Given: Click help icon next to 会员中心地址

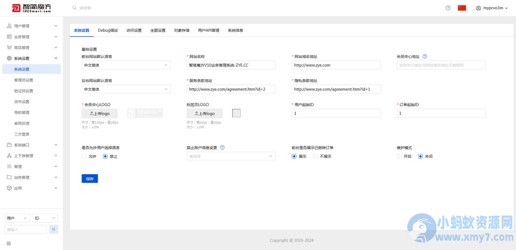Looking at the screenshot, I should (425, 56).
